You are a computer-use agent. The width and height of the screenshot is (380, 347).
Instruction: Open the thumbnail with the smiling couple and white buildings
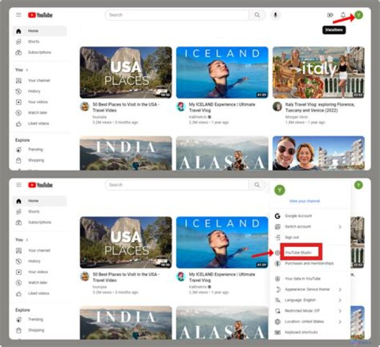pos(318,153)
